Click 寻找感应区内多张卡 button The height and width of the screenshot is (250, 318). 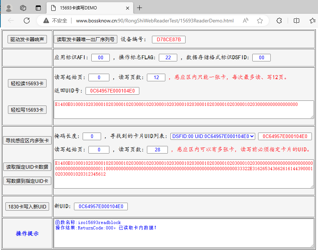click(27, 141)
